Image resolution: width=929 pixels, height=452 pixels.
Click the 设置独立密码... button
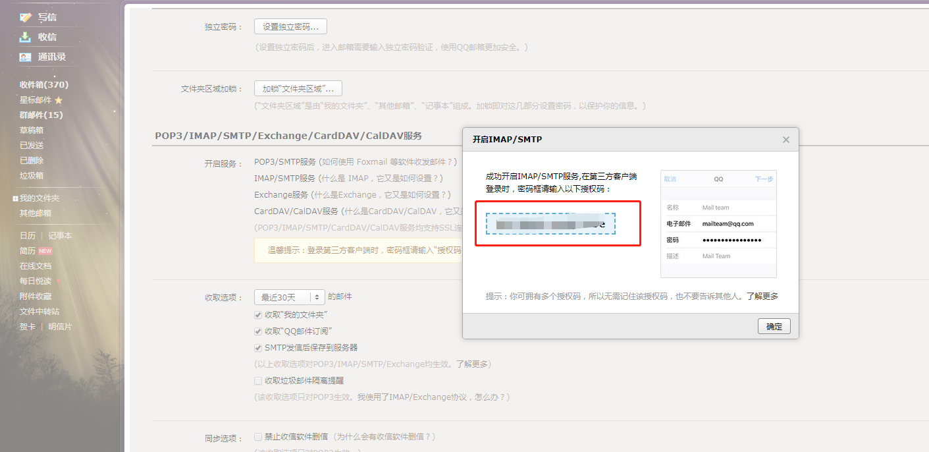point(290,27)
